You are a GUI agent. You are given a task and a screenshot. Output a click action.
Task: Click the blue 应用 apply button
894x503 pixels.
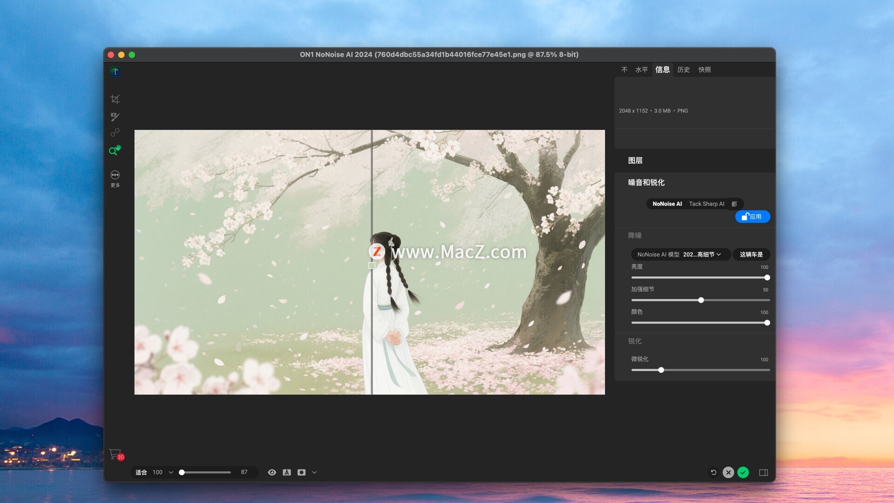[x=752, y=217]
